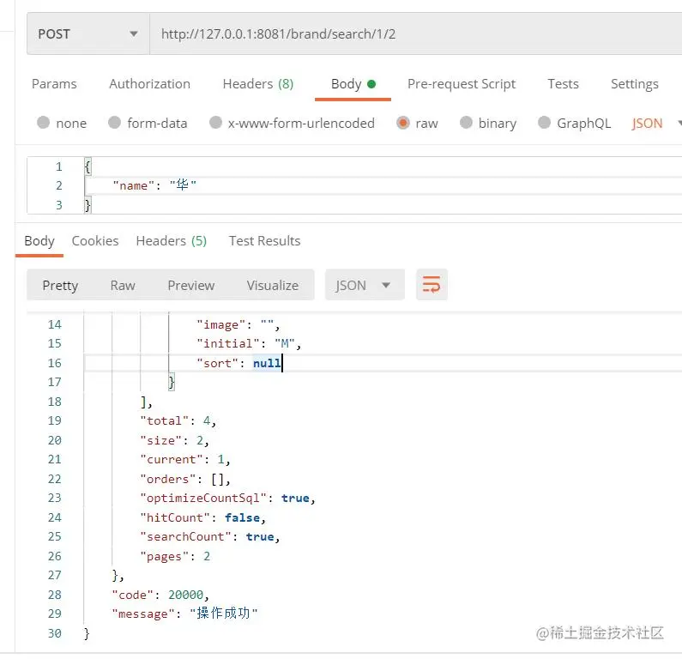The width and height of the screenshot is (682, 659).
Task: Click the wrap lines icon in response toolbar
Action: point(432,285)
